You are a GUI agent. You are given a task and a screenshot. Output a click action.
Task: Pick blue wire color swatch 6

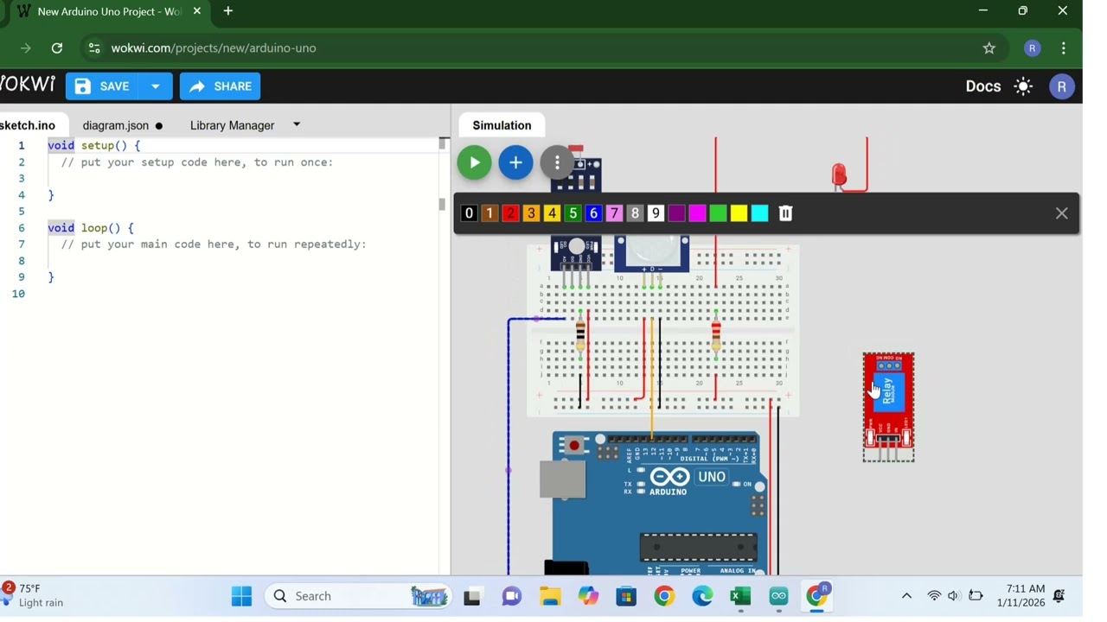point(593,213)
